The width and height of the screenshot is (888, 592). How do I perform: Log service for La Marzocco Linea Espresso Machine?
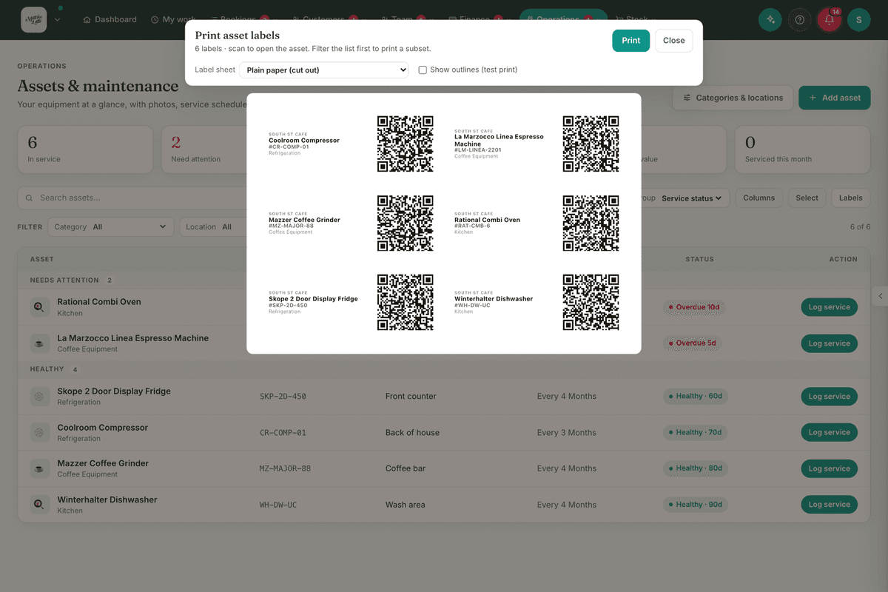(829, 343)
